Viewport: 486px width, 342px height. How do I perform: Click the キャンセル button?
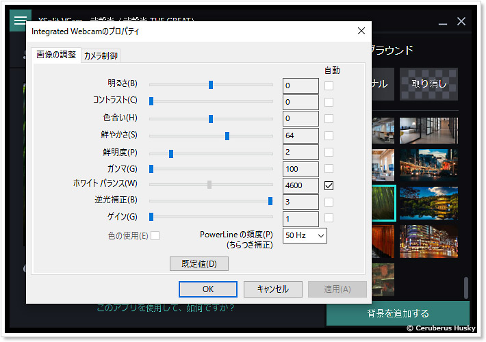coord(272,289)
